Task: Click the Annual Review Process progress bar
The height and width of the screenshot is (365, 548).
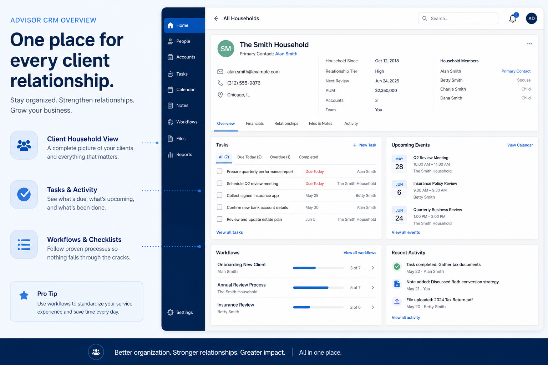Action: (318, 288)
